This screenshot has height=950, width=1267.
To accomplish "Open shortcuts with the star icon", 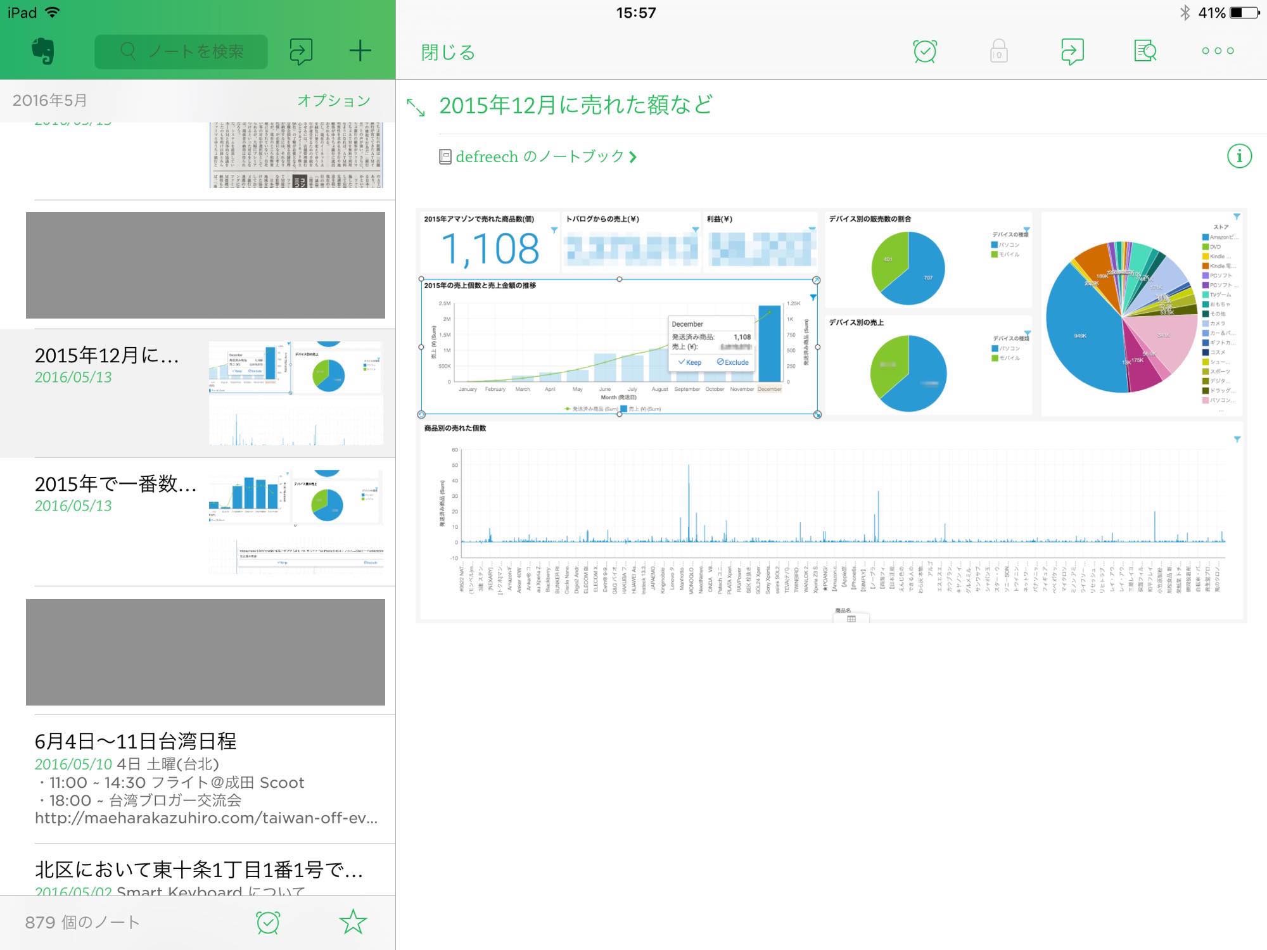I will click(x=353, y=922).
